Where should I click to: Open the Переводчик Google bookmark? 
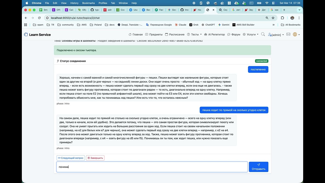coord(159,25)
